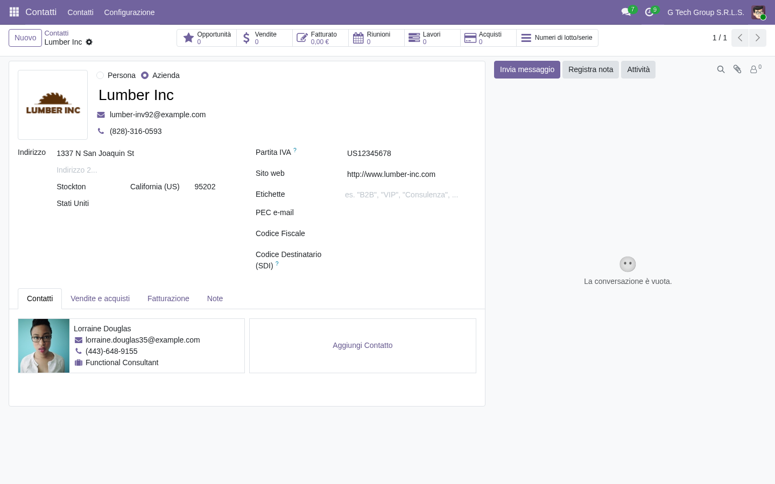Go to previous record arrow
Viewport: 775px width, 484px height.
740,38
